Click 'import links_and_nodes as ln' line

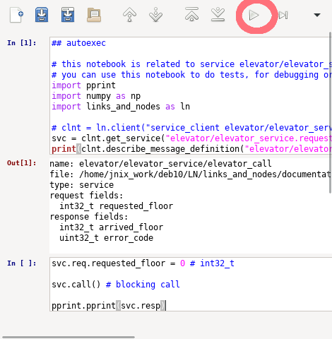tap(121, 107)
